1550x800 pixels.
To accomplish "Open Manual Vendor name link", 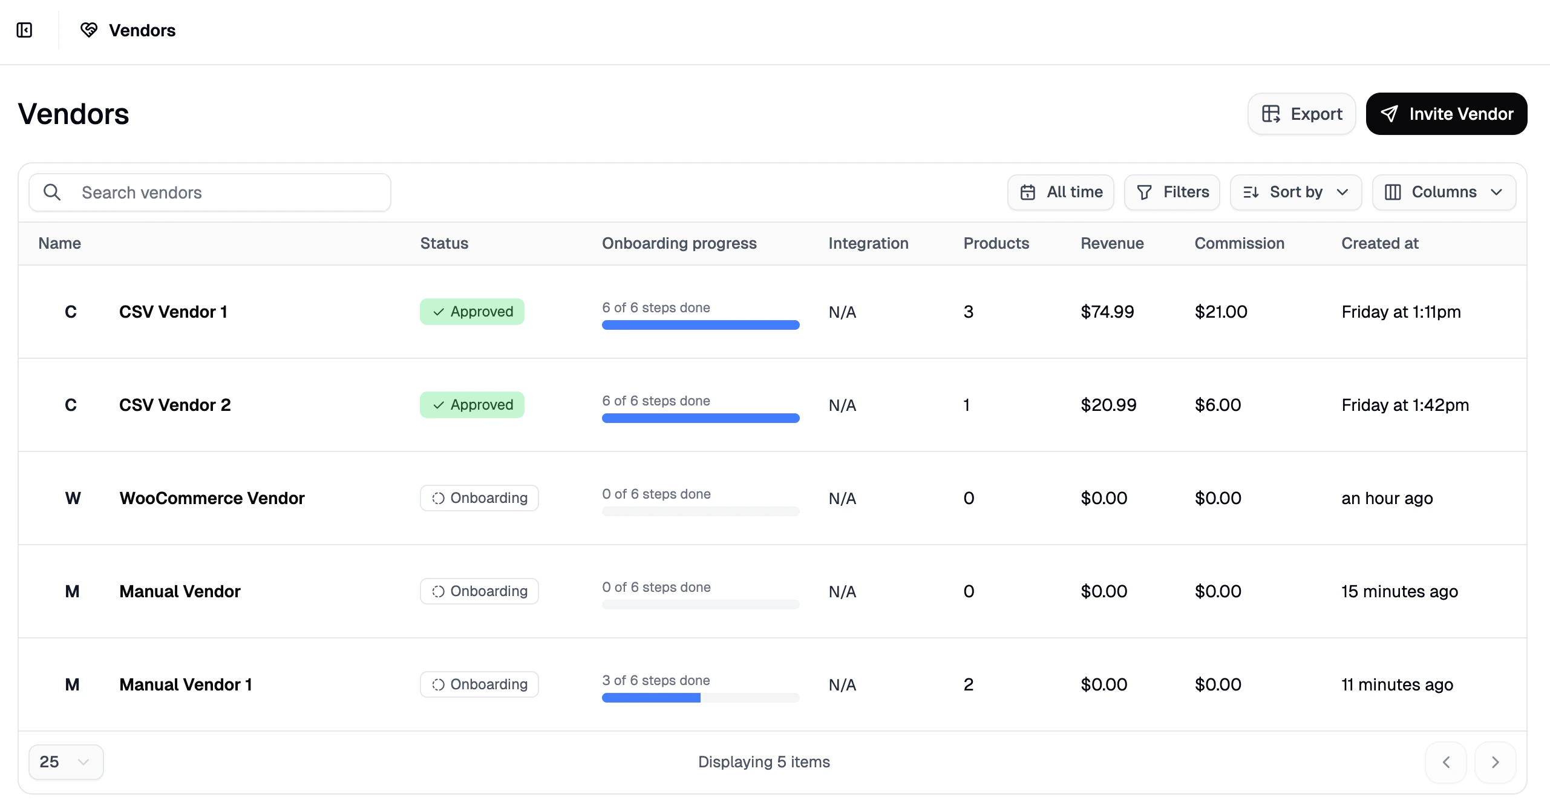I will [x=180, y=591].
